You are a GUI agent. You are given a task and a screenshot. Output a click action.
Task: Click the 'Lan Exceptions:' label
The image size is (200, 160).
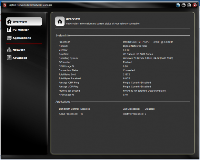(x=131, y=109)
